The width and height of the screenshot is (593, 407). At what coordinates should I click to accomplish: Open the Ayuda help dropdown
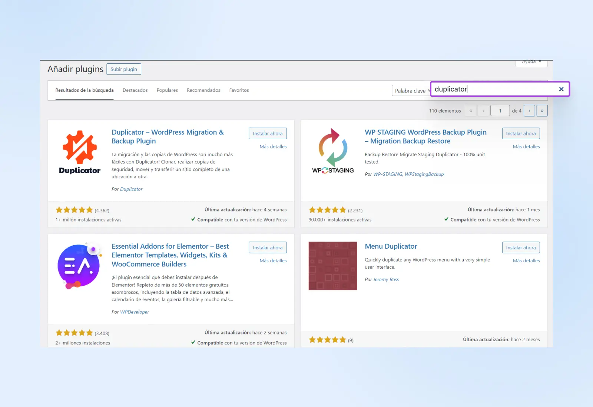click(531, 62)
